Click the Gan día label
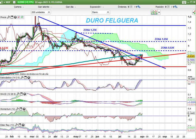The height and width of the screenshot is (139, 196). point(70,7)
